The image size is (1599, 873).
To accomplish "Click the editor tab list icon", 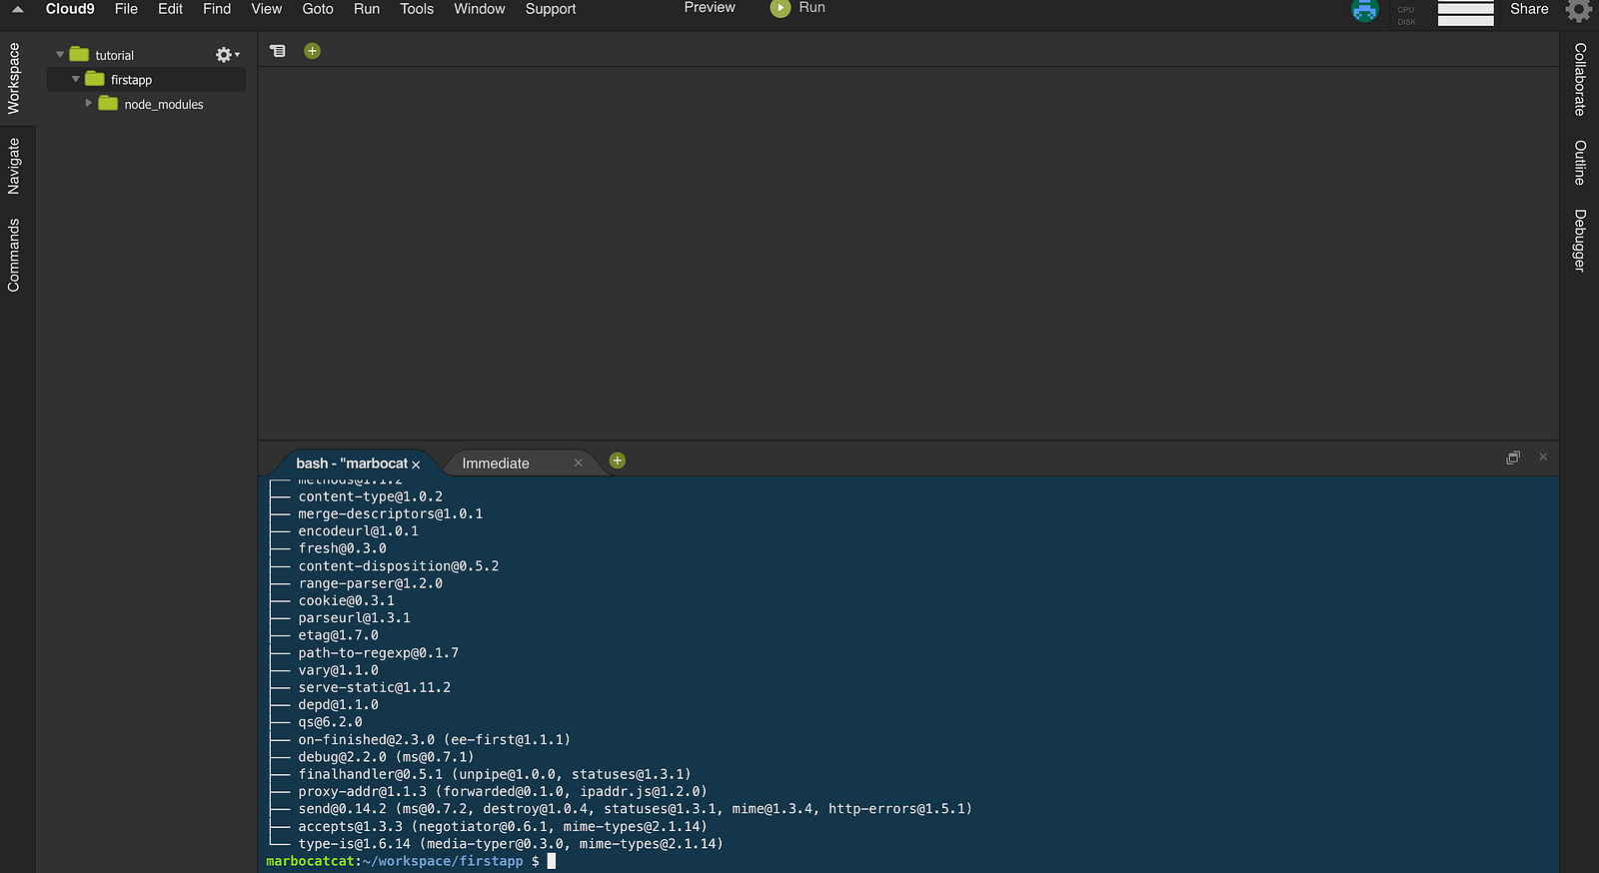I will point(278,51).
